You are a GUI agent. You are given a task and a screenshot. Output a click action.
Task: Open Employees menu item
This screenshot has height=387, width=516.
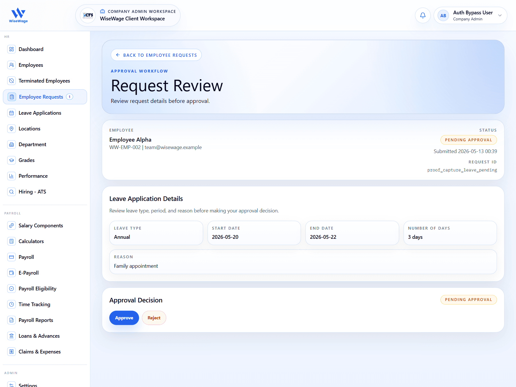coord(45,65)
